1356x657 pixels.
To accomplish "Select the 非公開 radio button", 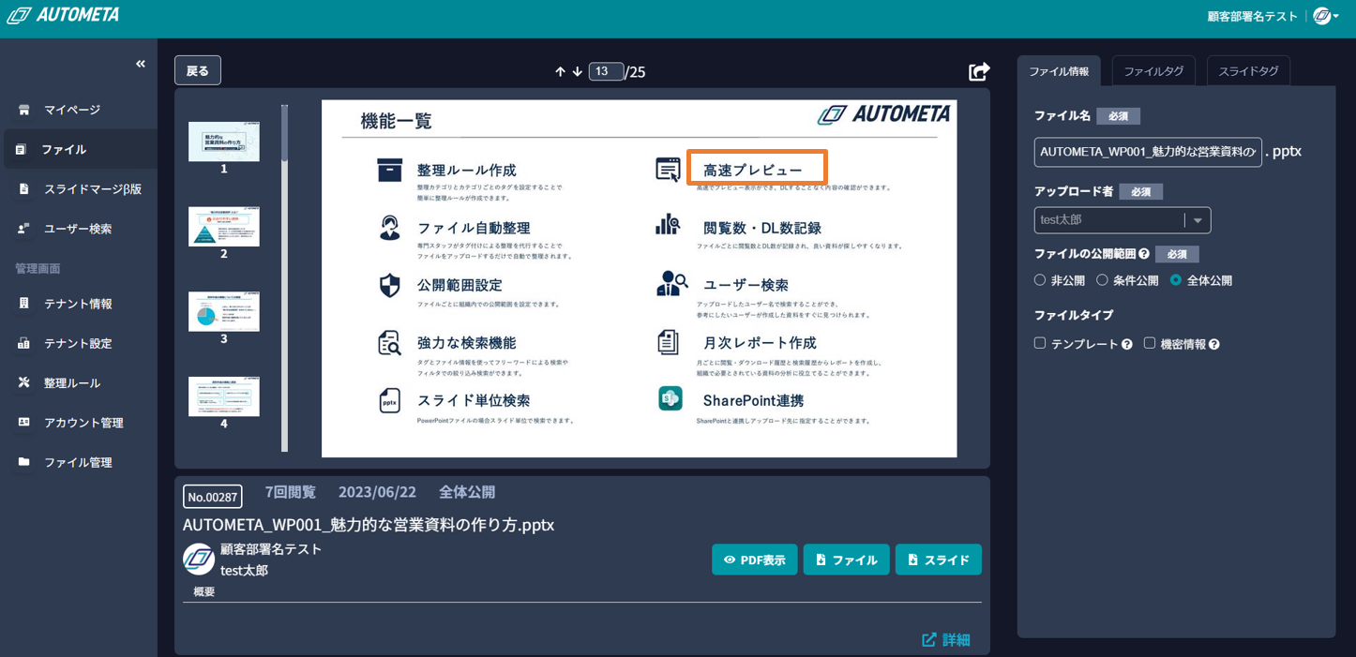I will (x=1040, y=280).
